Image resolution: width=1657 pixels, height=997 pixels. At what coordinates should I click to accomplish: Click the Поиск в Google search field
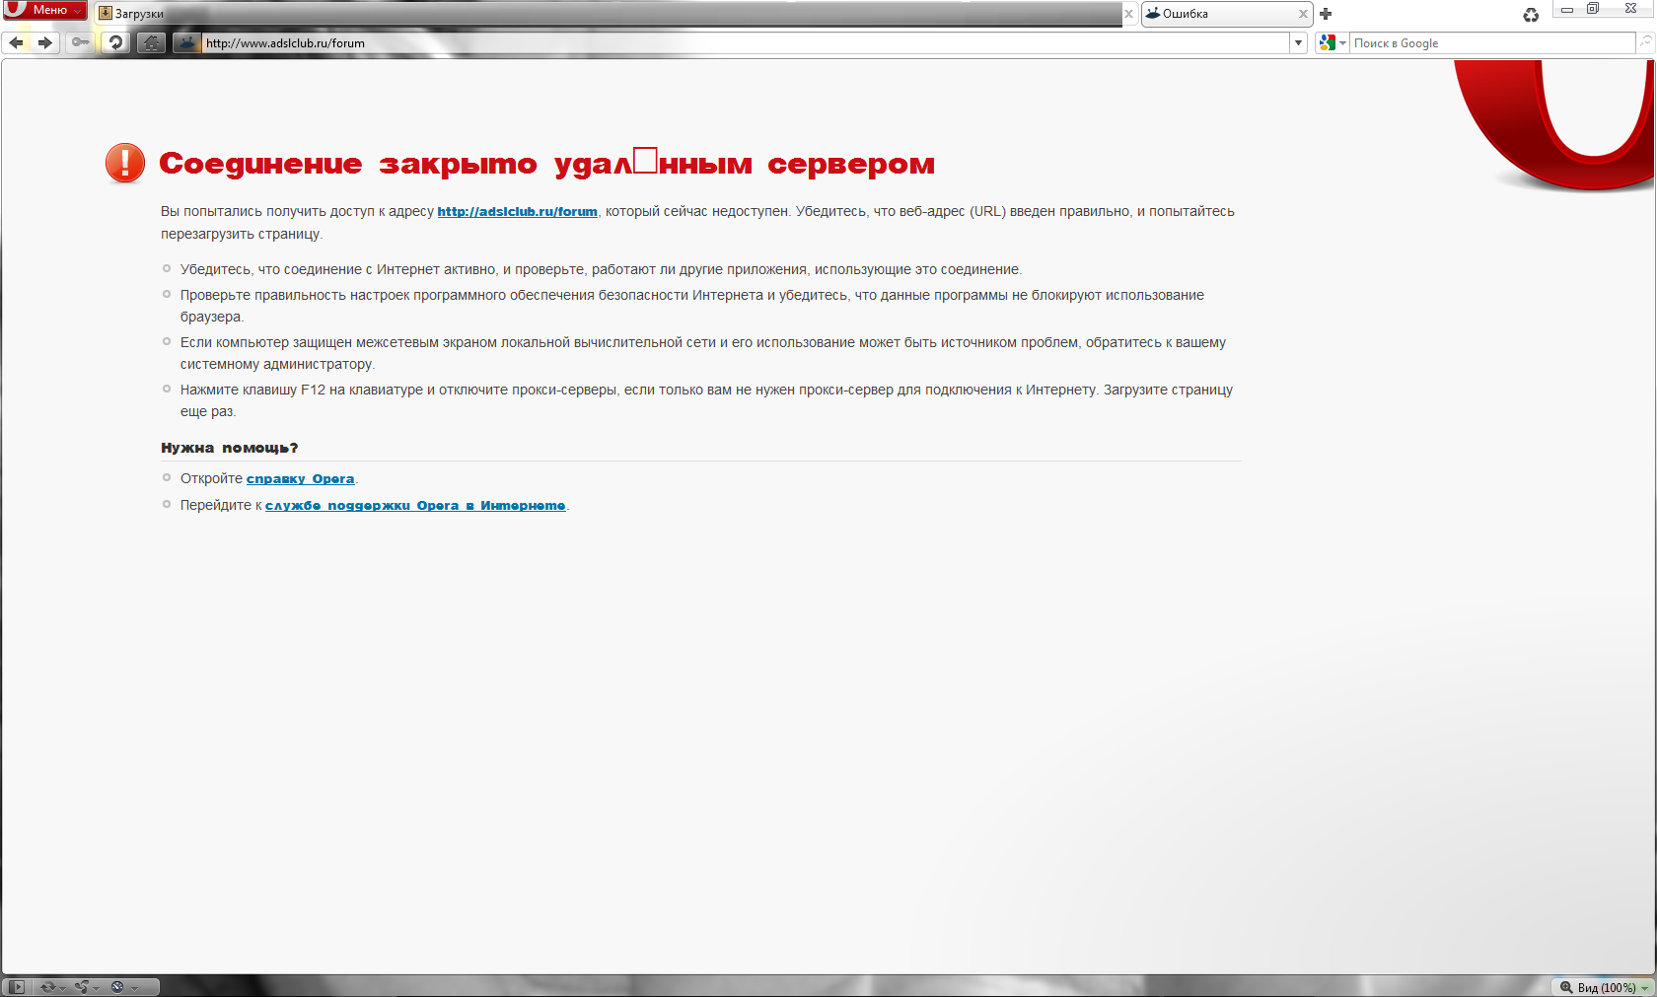1489,42
